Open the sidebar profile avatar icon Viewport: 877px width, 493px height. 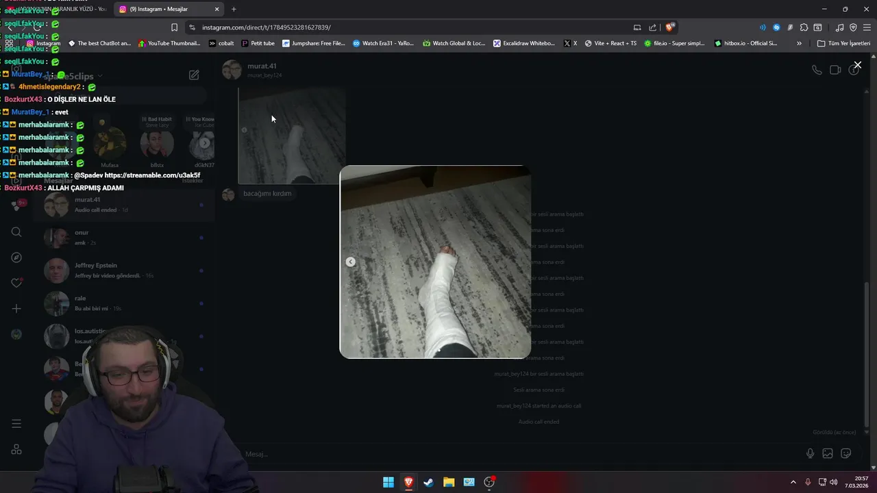(x=16, y=334)
